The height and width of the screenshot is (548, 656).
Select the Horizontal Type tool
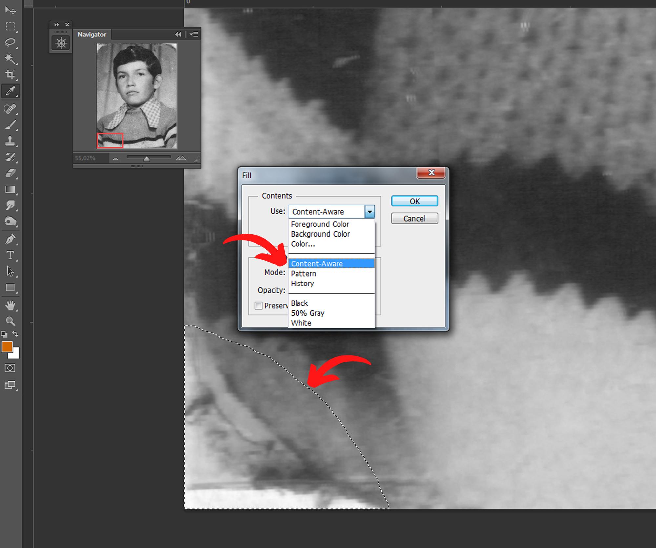10,255
